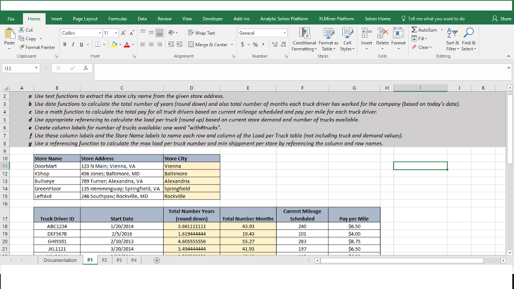Toggle Underline formatting
The width and height of the screenshot is (514, 289).
pos(81,45)
